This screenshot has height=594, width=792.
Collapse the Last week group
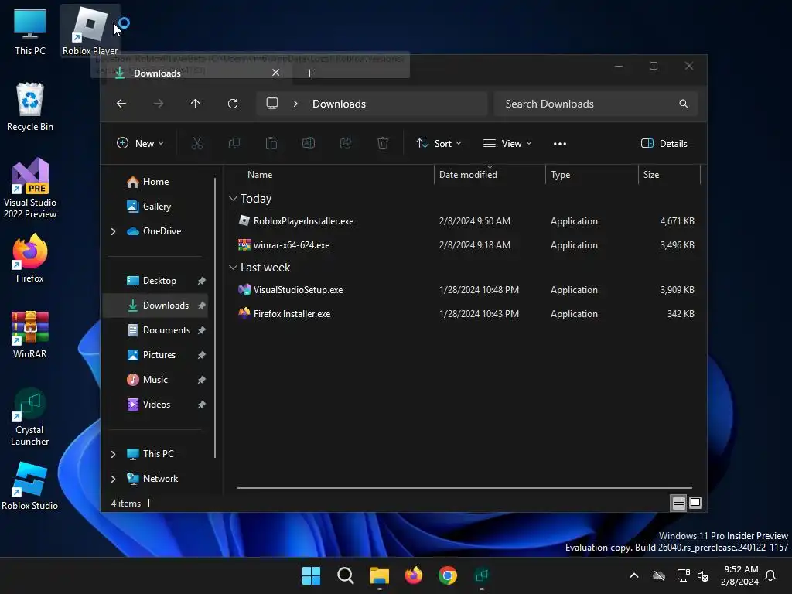[x=233, y=267]
